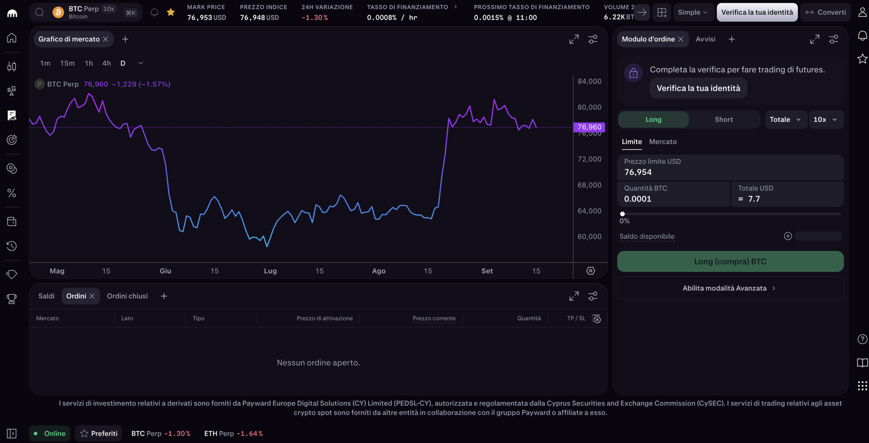Open the 10x leverage dropdown
869x443 pixels.
tap(826, 119)
